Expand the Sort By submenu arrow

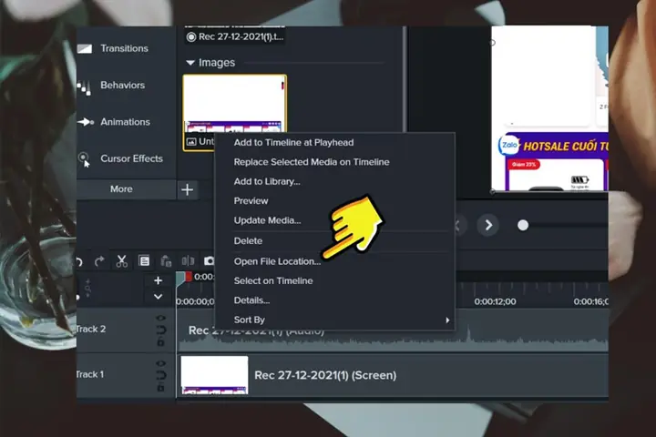coord(447,320)
